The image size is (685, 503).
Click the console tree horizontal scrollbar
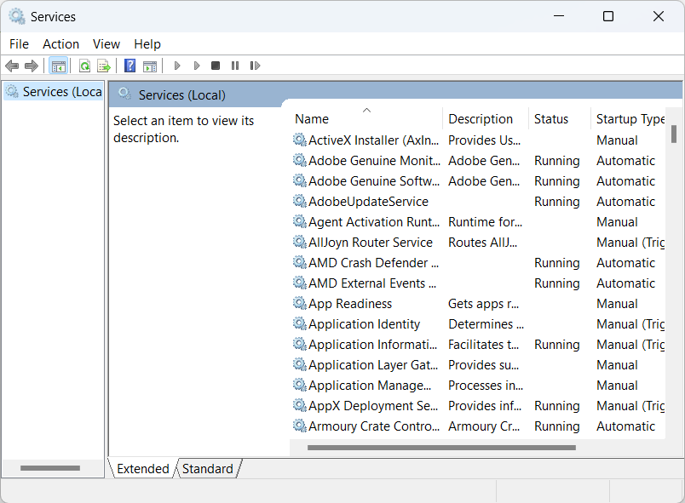tap(50, 468)
